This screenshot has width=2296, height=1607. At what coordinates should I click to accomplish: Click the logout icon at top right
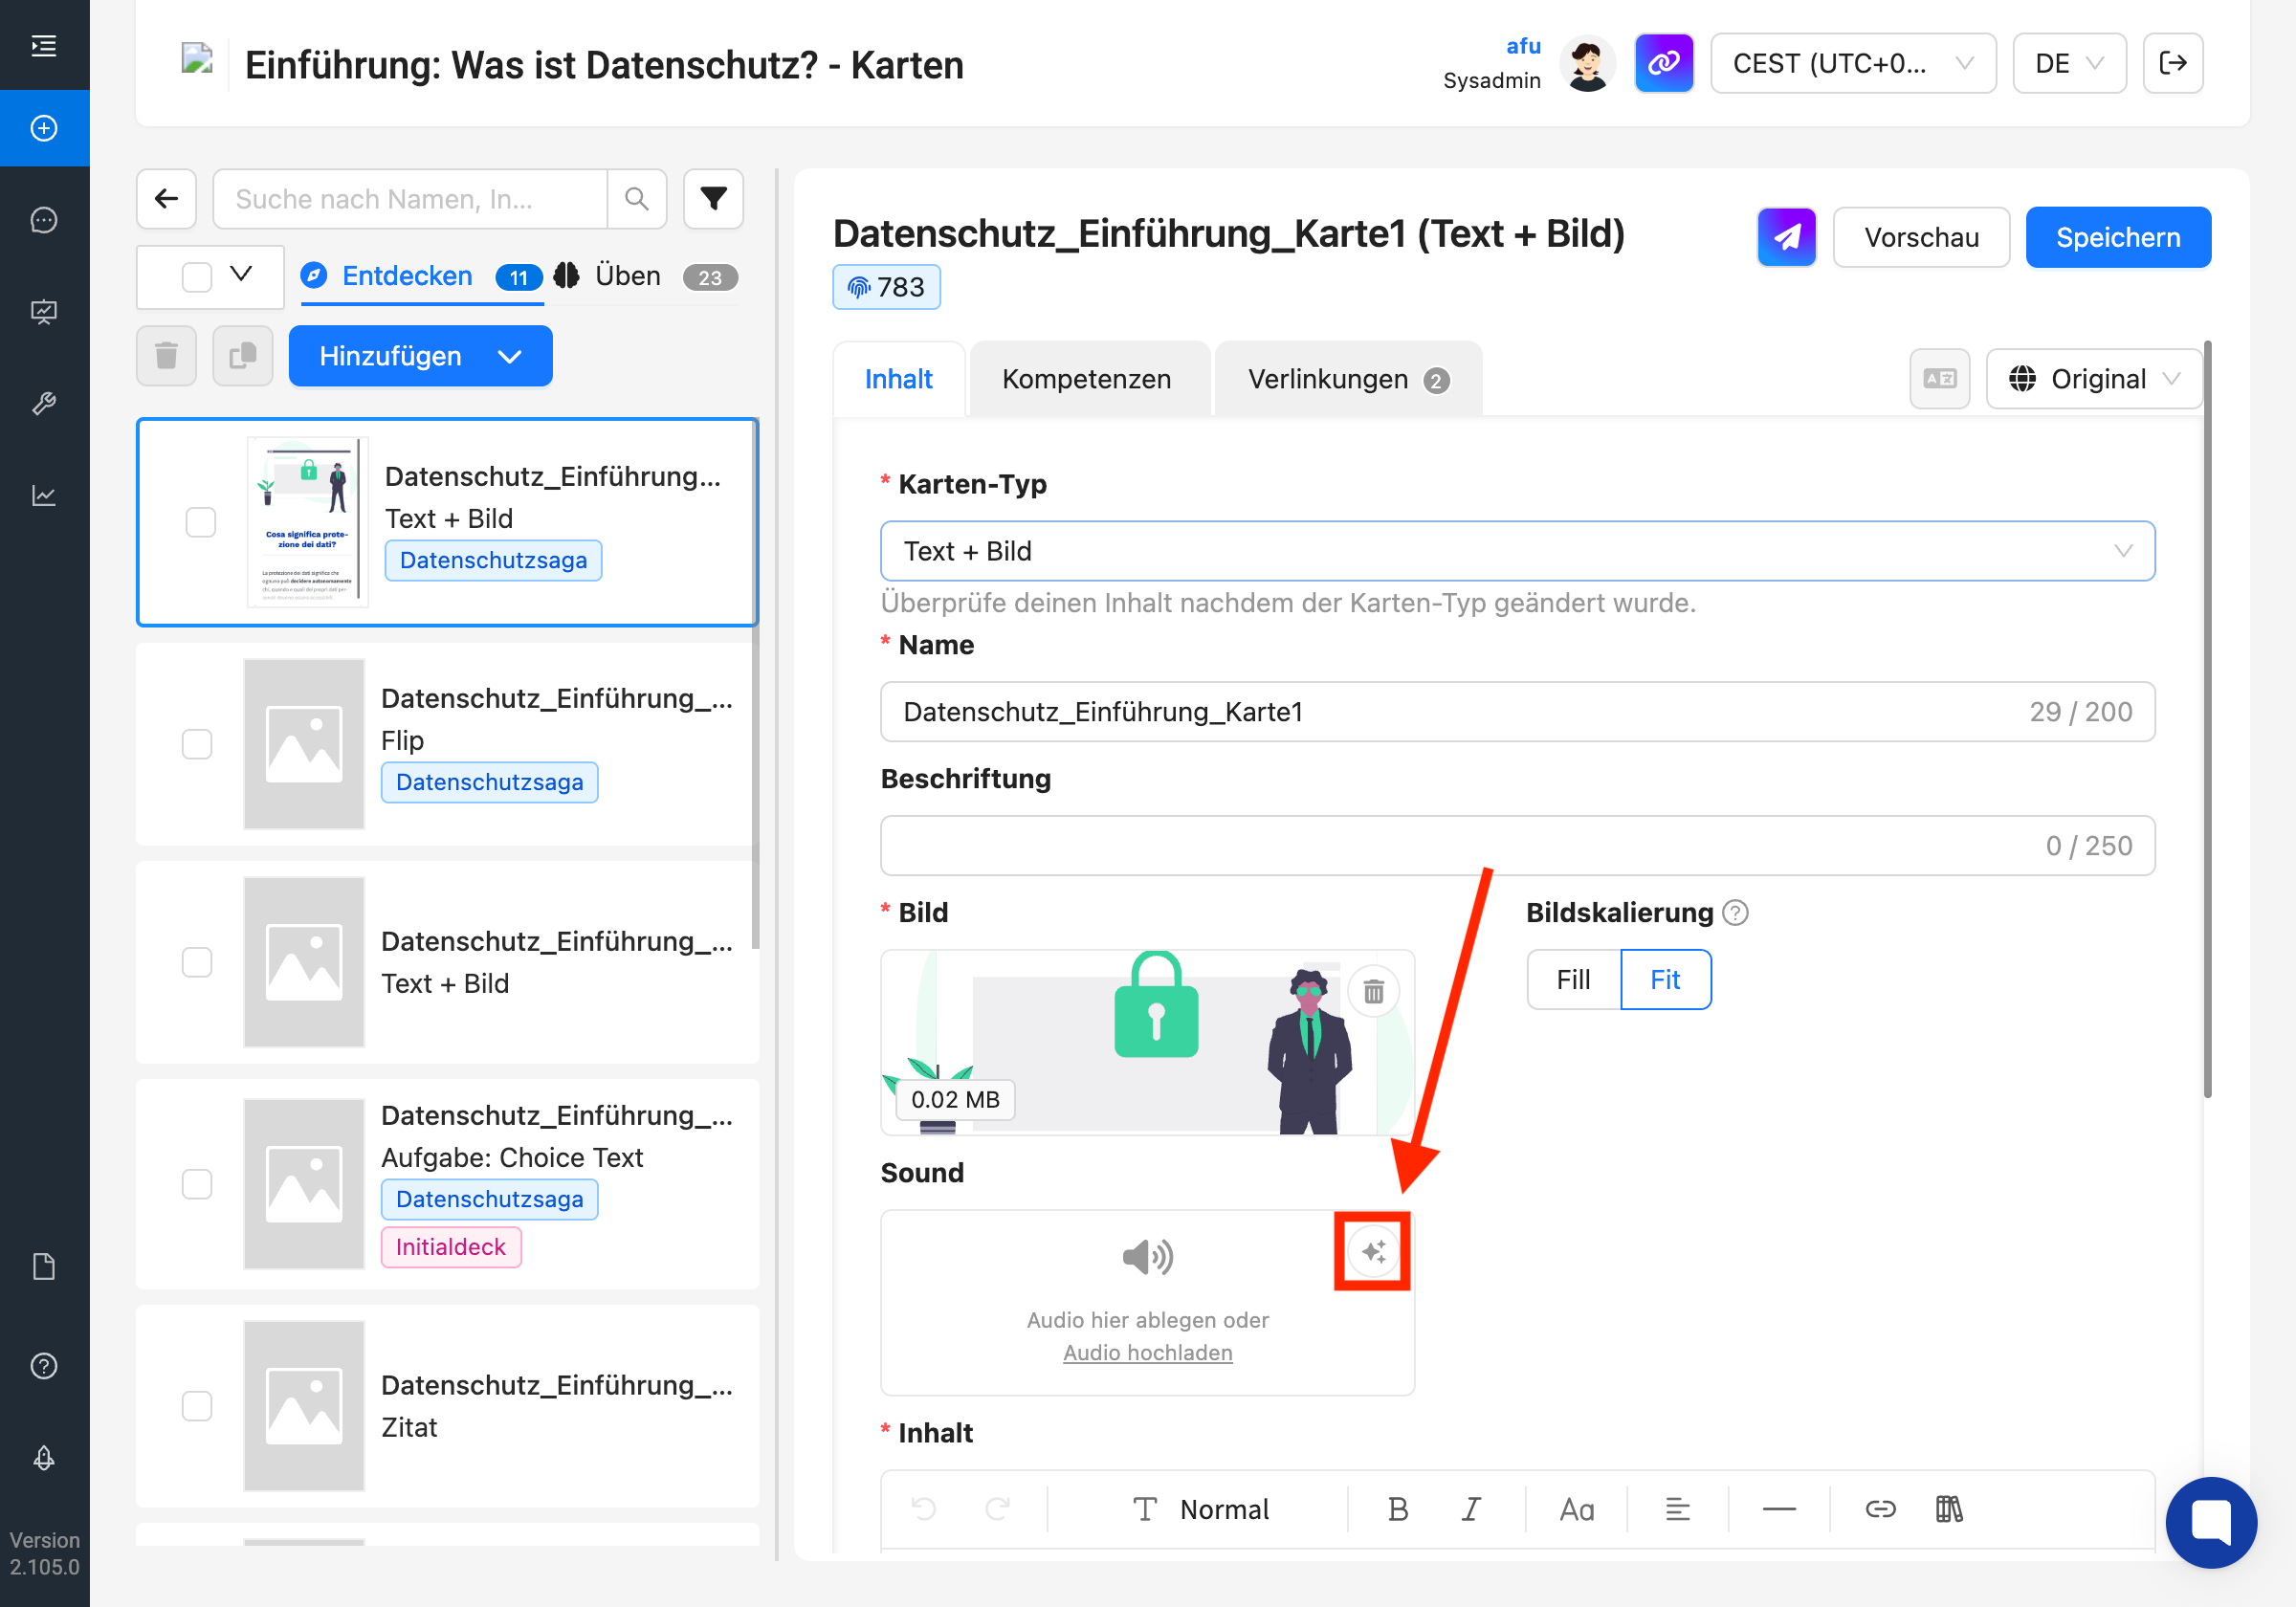pyautogui.click(x=2172, y=63)
